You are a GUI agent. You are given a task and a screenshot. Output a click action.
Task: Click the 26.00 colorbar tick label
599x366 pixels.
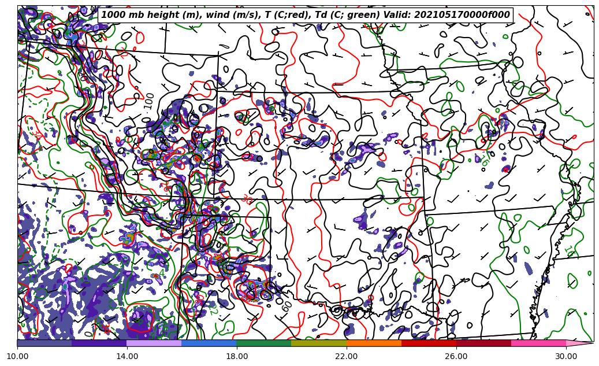tap(456, 356)
